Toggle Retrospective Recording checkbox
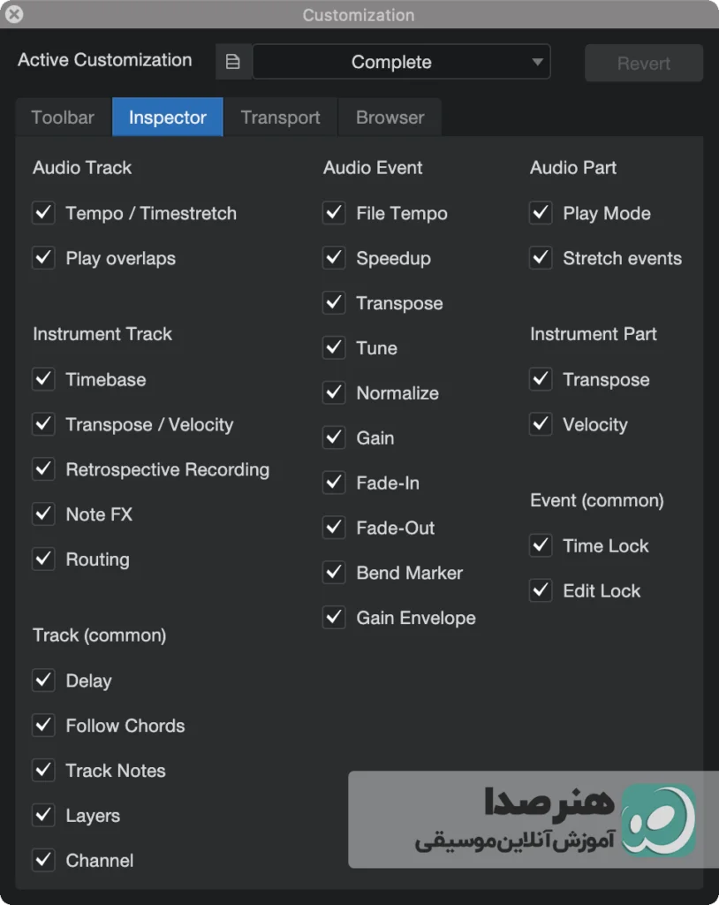 click(43, 469)
